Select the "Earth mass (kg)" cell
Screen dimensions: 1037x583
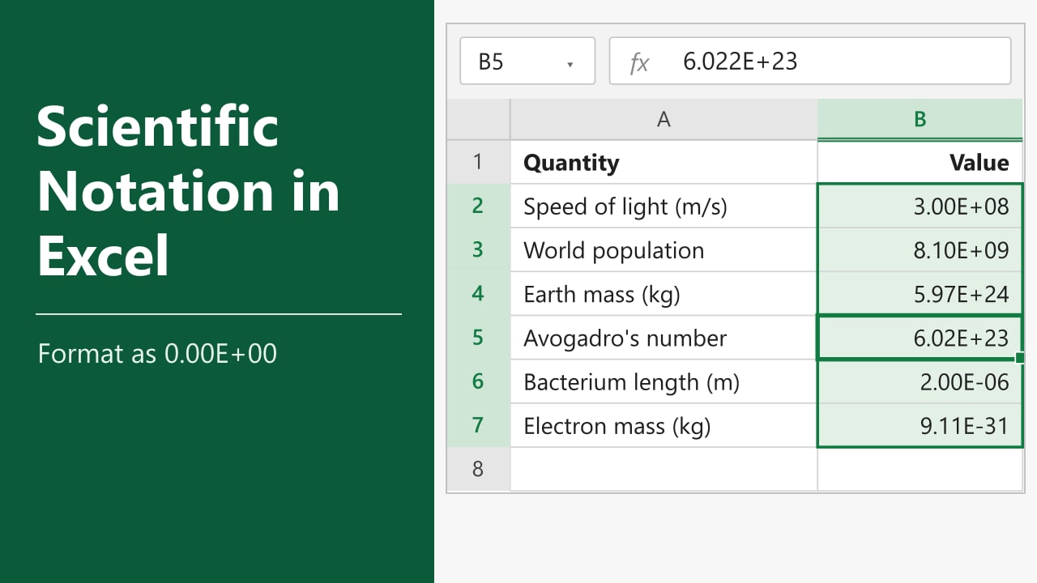(x=664, y=293)
